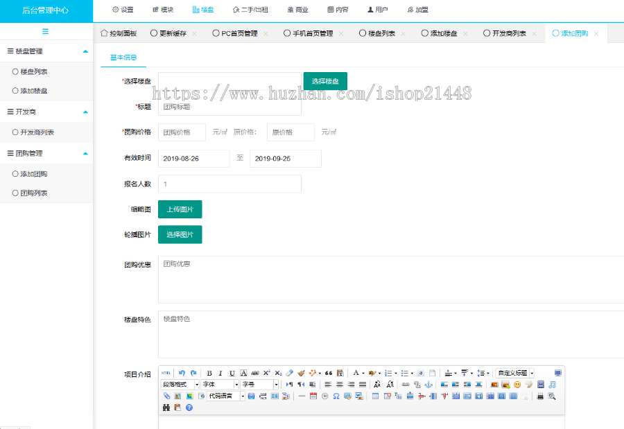Screen dimensions: 624x429
Task: Apply italic formatting in project intro editor
Action: (x=220, y=373)
